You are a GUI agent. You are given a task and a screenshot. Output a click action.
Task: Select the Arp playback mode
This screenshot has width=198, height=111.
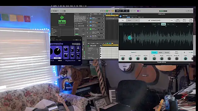pos(173,24)
